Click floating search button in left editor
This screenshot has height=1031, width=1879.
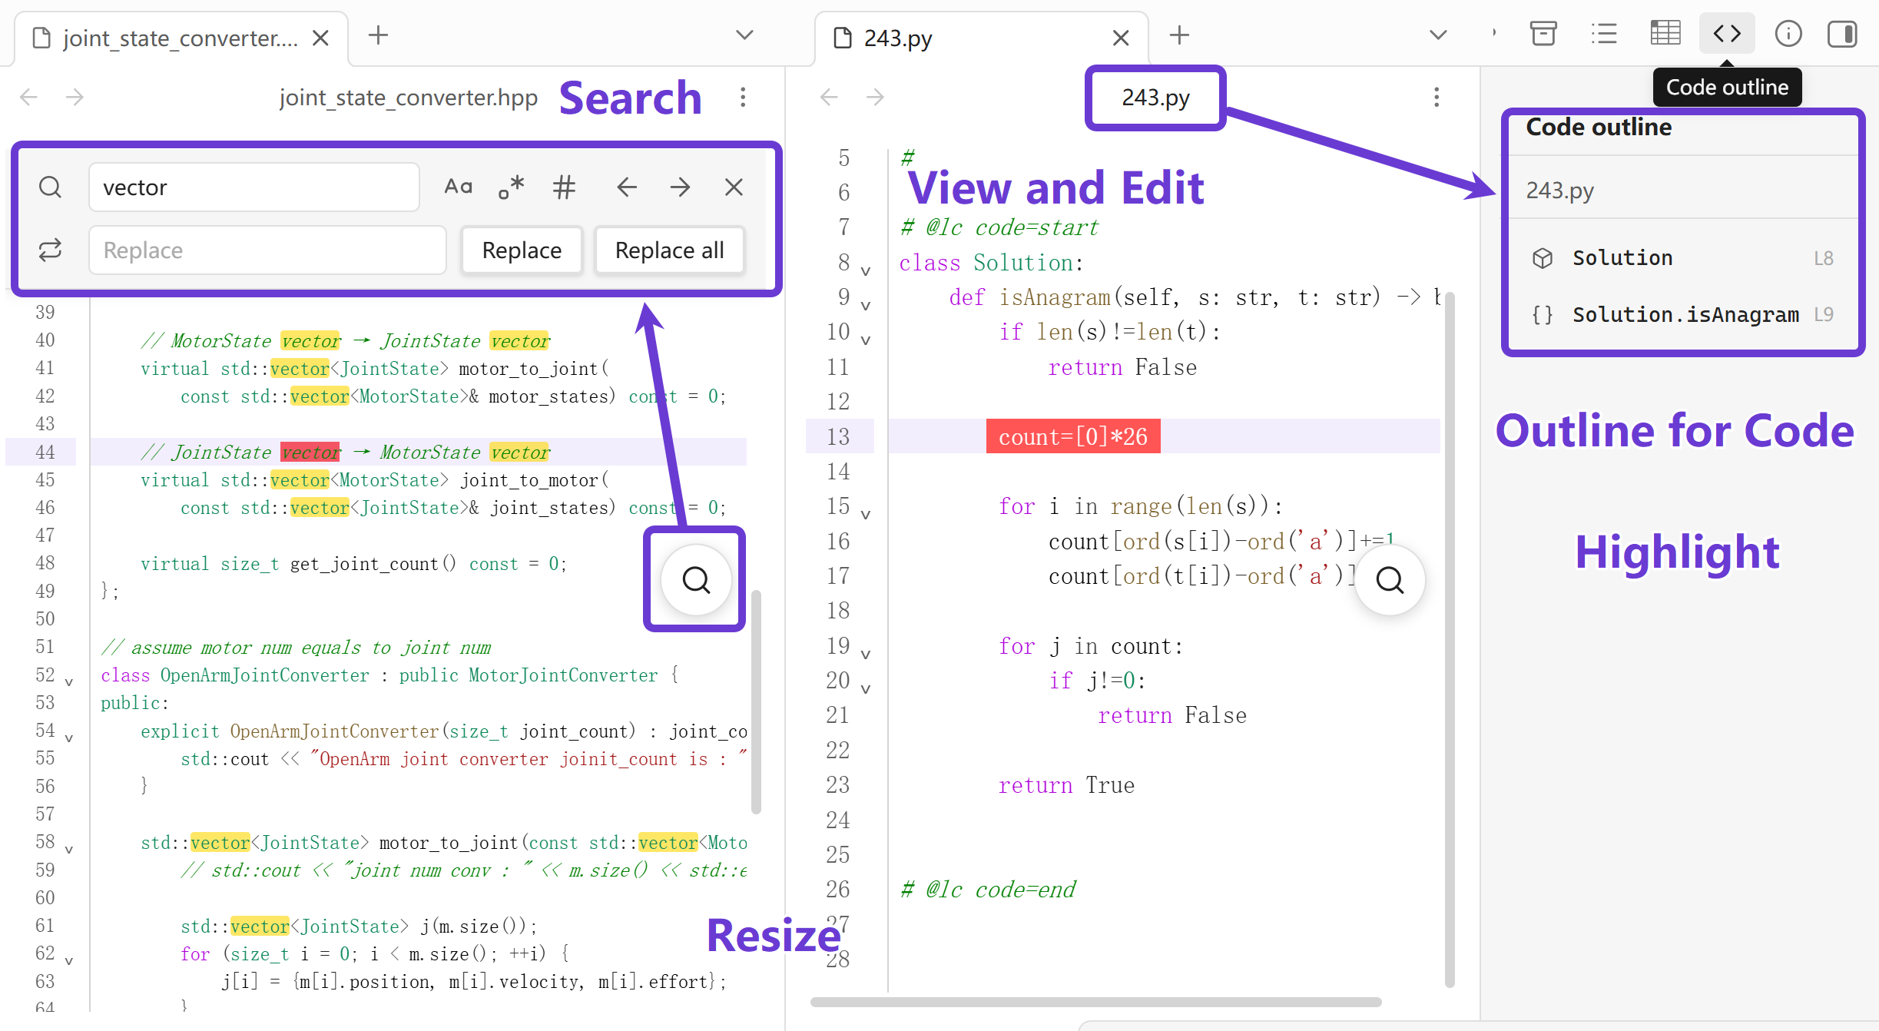point(696,580)
